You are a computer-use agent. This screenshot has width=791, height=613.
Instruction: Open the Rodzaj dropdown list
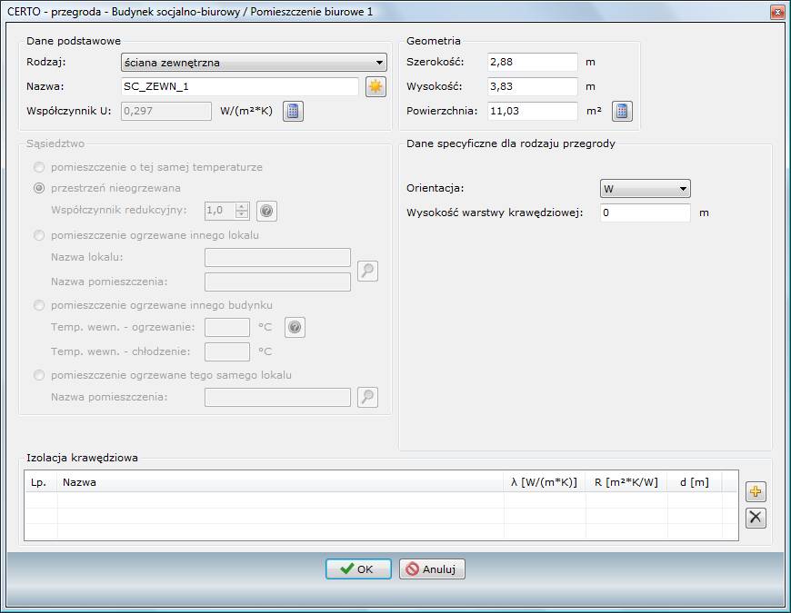point(380,63)
